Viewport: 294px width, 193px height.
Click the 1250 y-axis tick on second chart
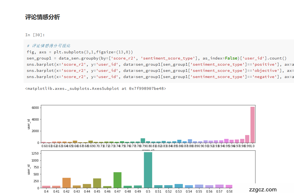click(35, 154)
